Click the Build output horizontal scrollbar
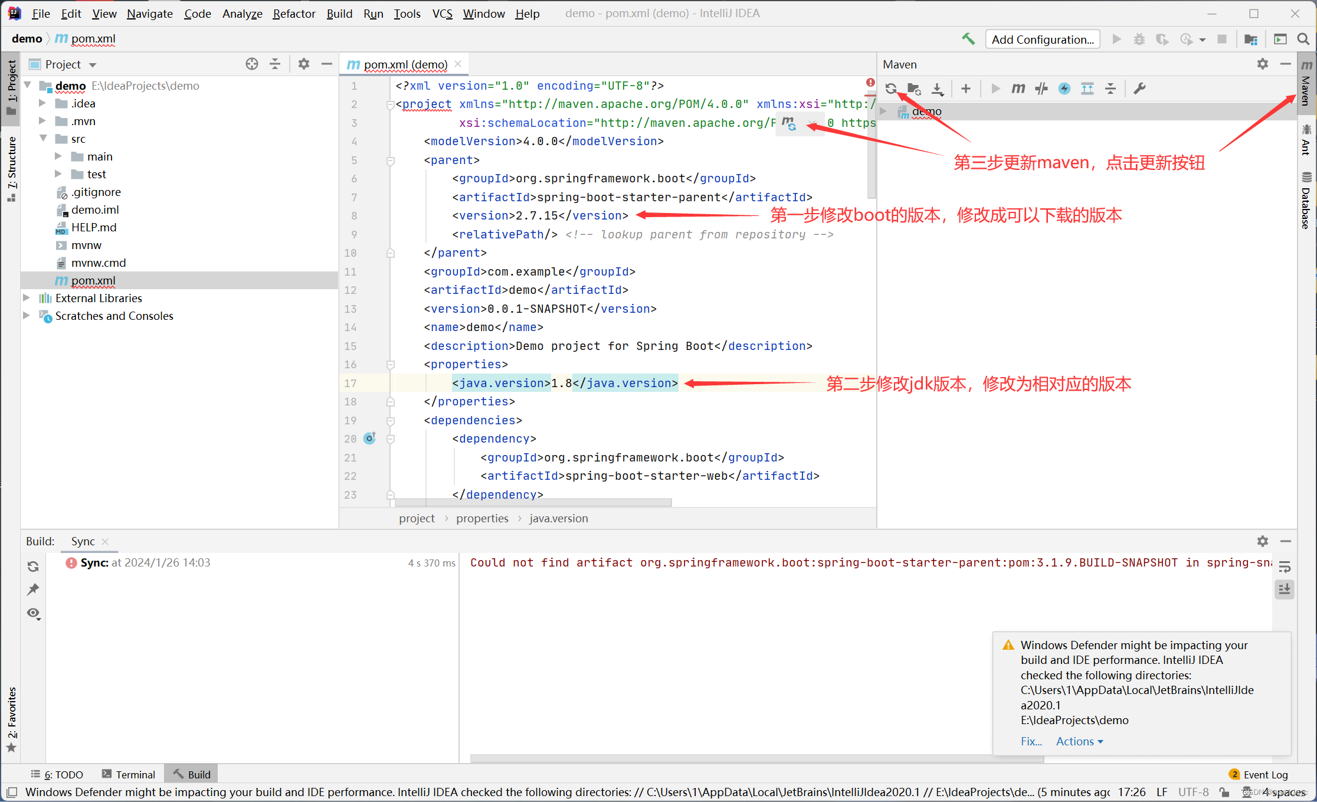This screenshot has width=1317, height=802. pos(757,758)
